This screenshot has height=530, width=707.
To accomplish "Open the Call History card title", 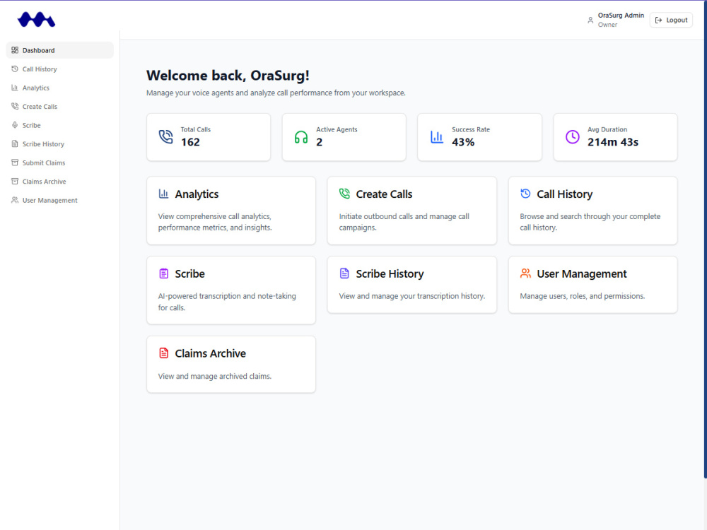I will pos(564,194).
